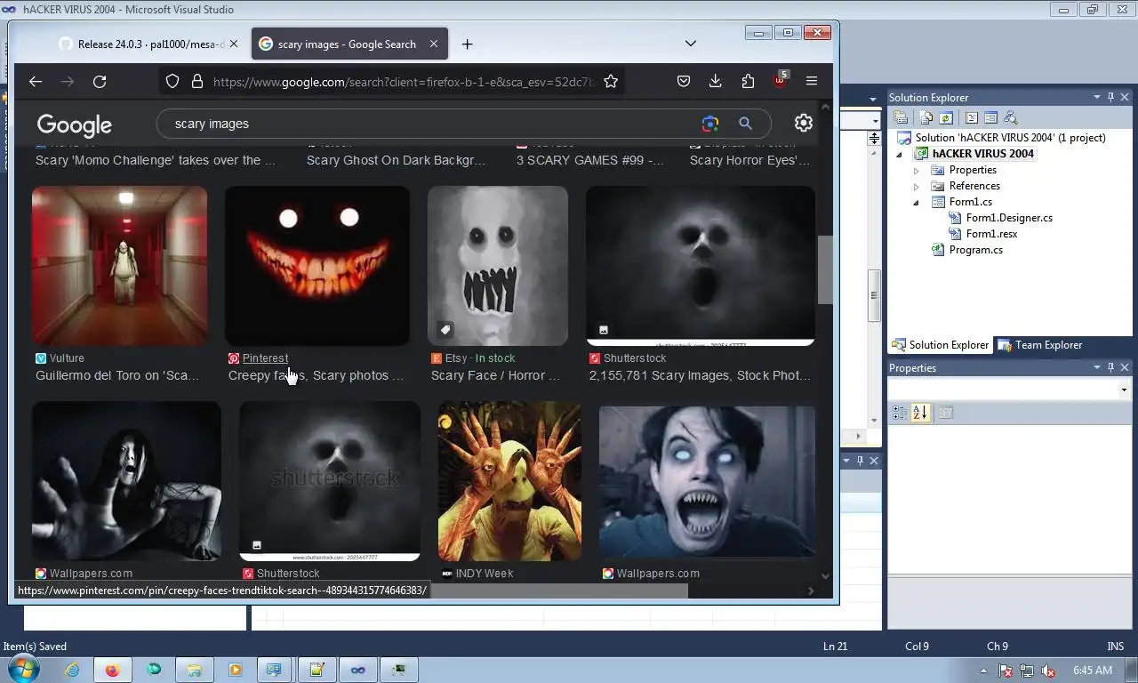Open Firefox downloads panel
This screenshot has height=683, width=1138.
click(x=716, y=81)
